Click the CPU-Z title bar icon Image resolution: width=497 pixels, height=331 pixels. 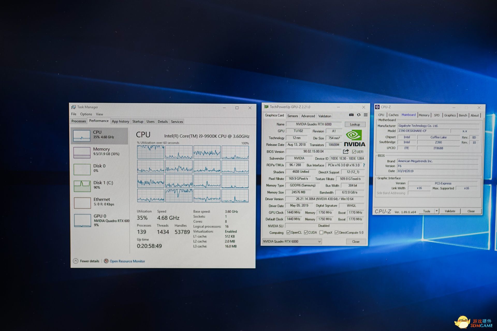pyautogui.click(x=377, y=107)
